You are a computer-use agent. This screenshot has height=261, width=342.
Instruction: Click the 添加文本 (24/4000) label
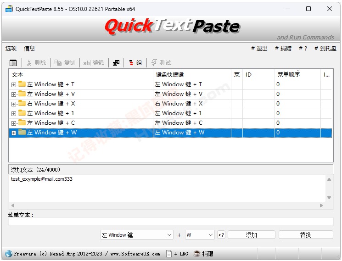coord(35,170)
